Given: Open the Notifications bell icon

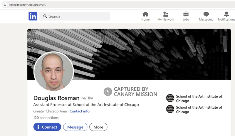Looking at the screenshot, I should [226, 14].
